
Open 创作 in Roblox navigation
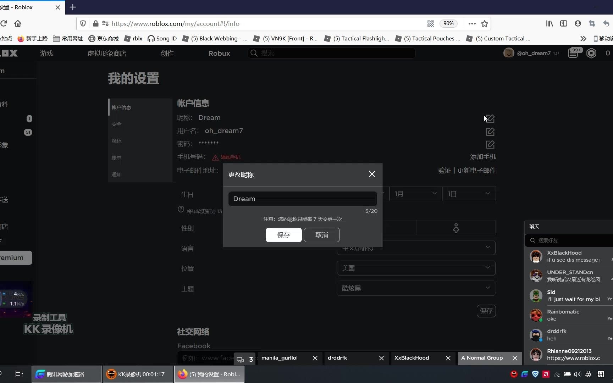click(167, 53)
